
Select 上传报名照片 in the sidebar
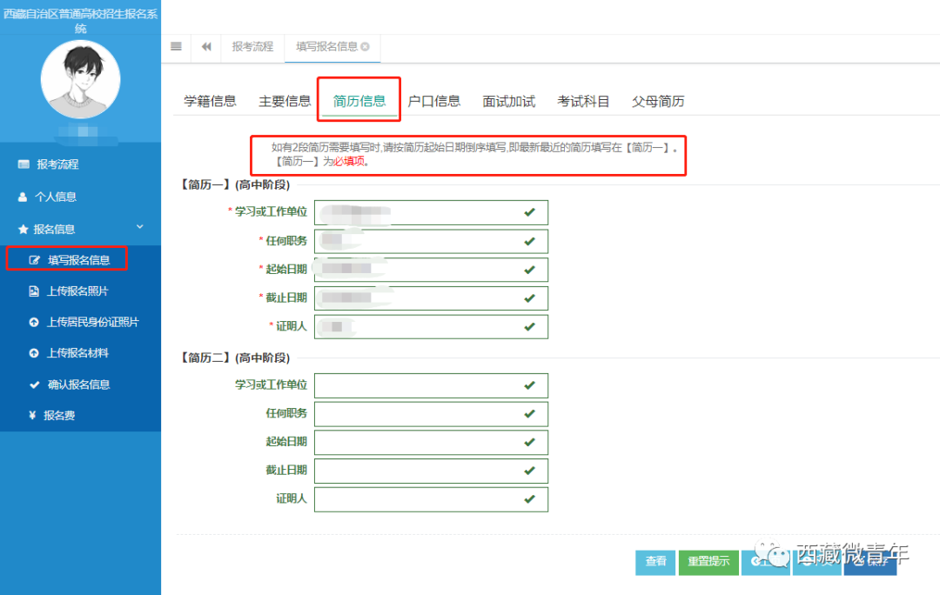pos(77,291)
